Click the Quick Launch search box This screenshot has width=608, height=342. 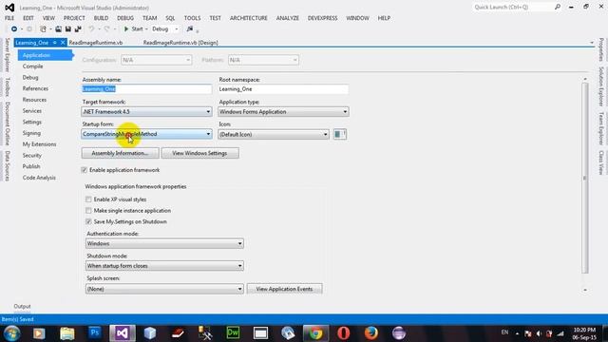(513, 7)
